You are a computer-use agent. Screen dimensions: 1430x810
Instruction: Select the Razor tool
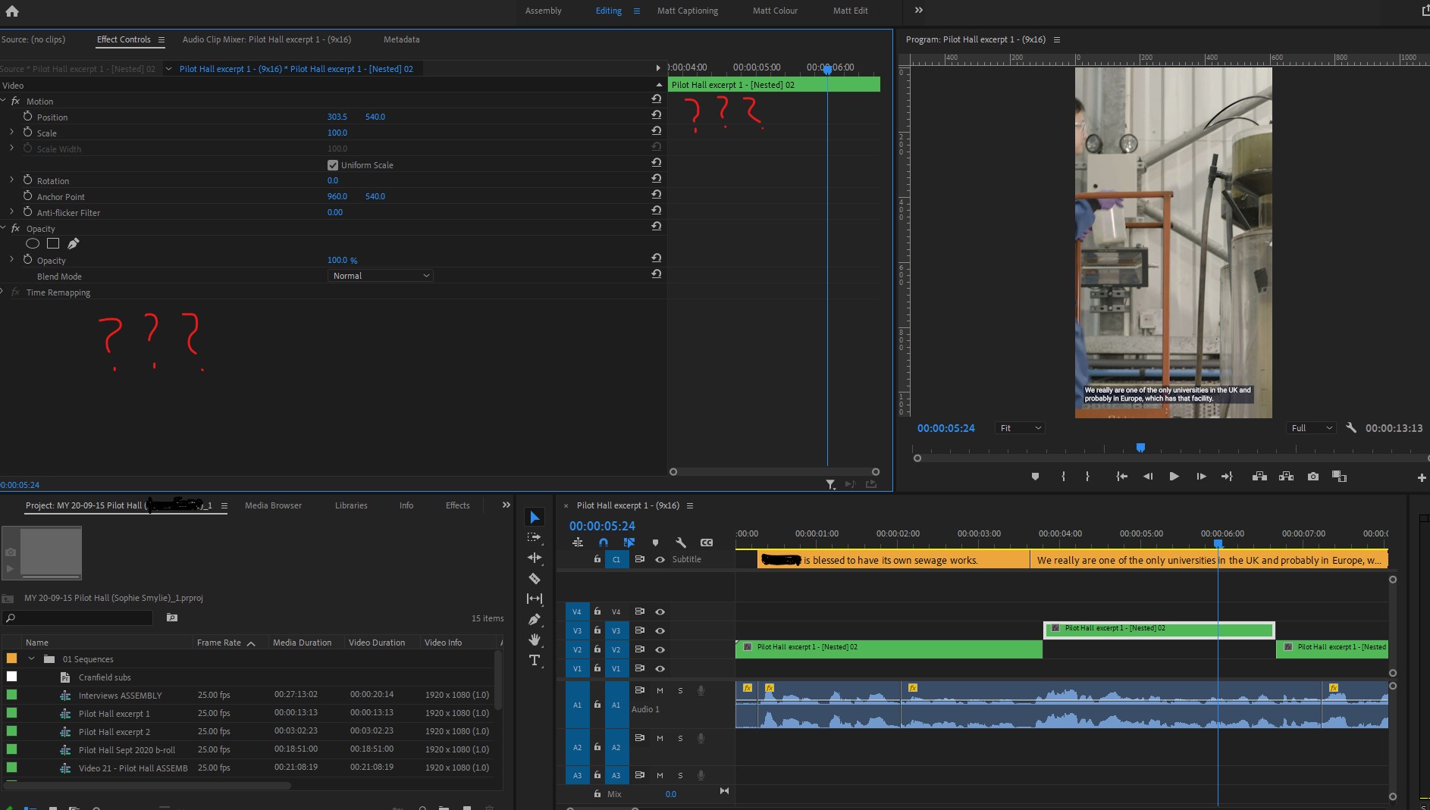coord(536,577)
